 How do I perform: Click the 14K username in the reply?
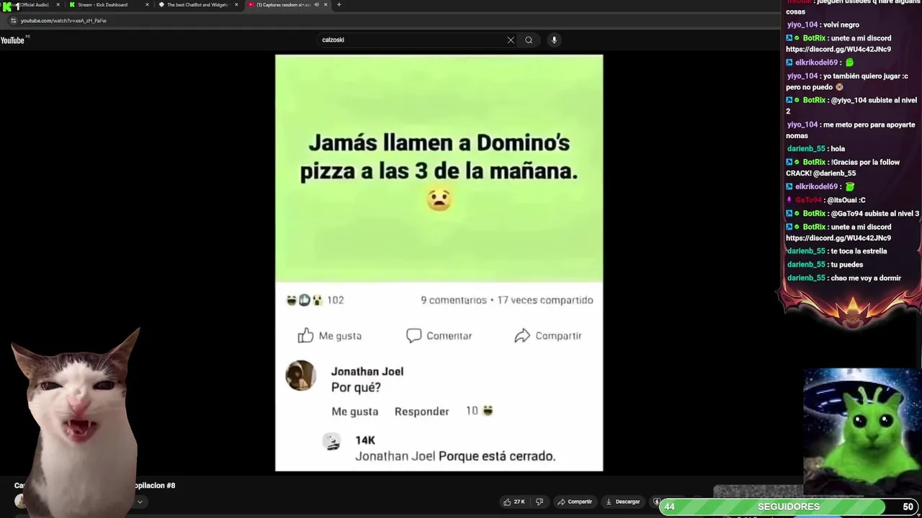pyautogui.click(x=365, y=440)
